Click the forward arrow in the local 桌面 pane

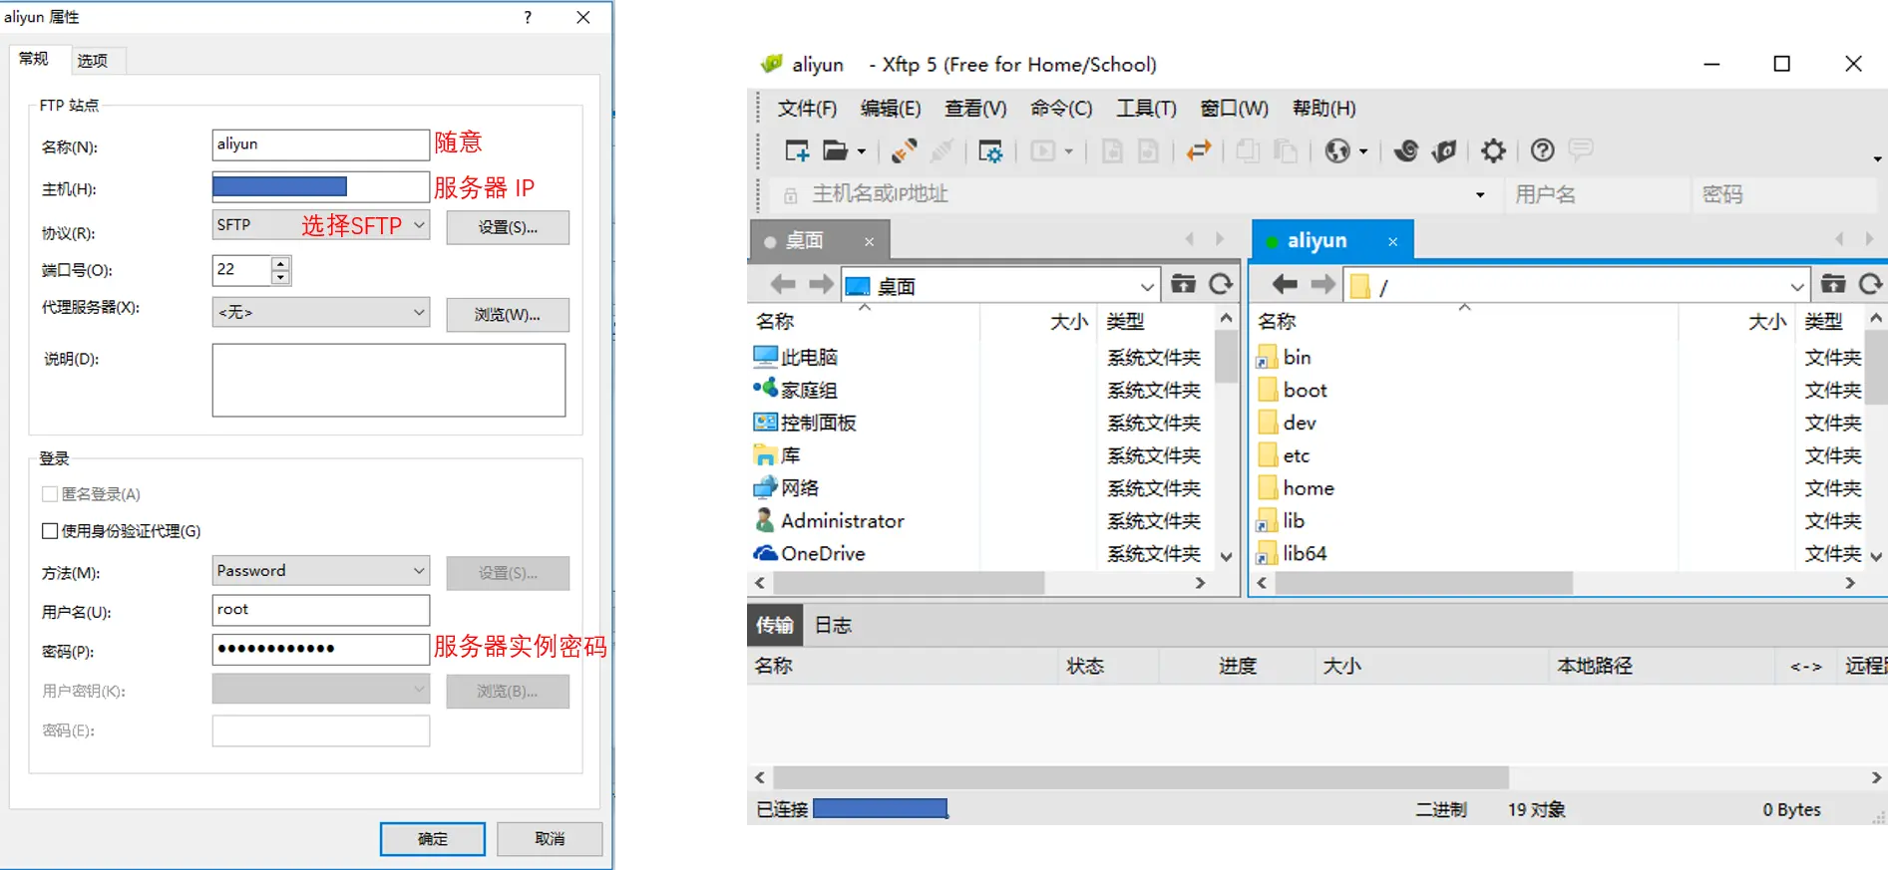pos(821,285)
